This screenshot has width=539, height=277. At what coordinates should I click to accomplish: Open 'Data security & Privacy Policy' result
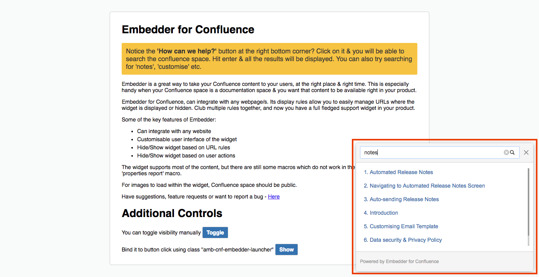point(403,240)
